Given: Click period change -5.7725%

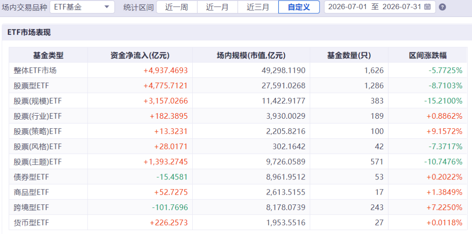Looking at the screenshot, I should 445,71.
